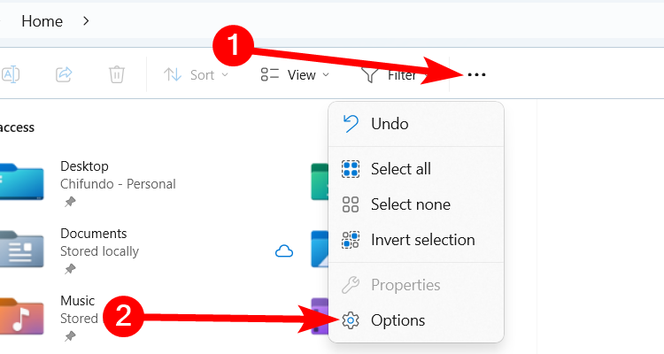
Task: Open Options from the menu
Action: tap(398, 320)
